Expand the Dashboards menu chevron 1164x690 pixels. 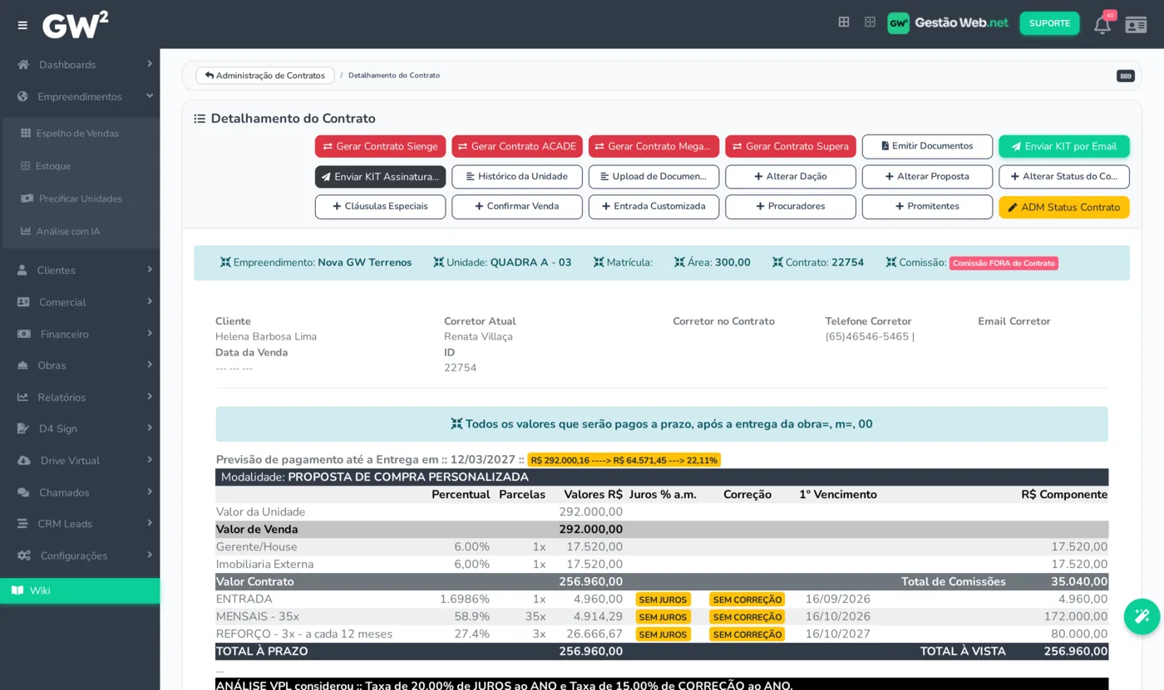click(x=150, y=64)
